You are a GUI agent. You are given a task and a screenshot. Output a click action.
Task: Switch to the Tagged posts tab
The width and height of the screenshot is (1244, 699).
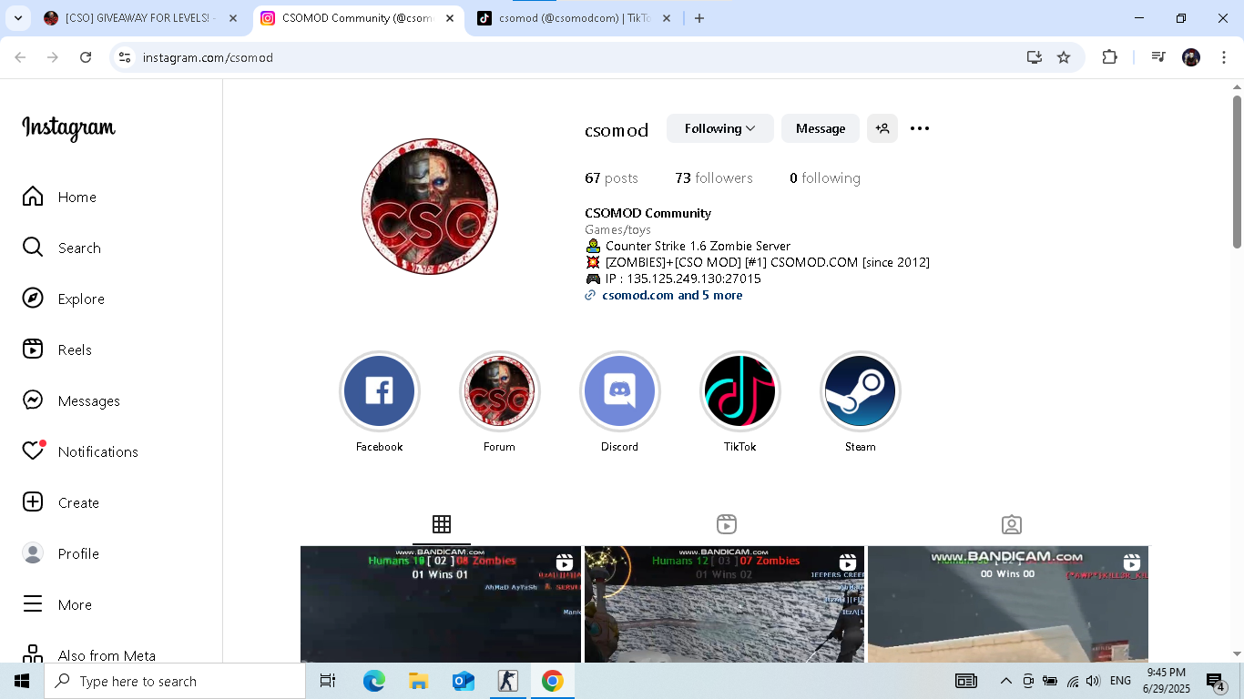[1011, 524]
